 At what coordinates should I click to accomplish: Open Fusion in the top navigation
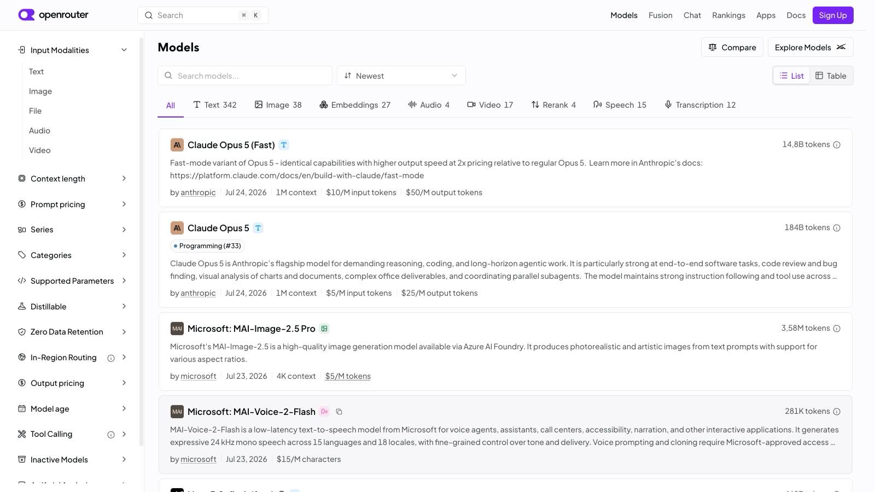click(x=661, y=15)
